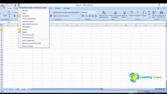Open Autres commandes from the menu

point(34,41)
